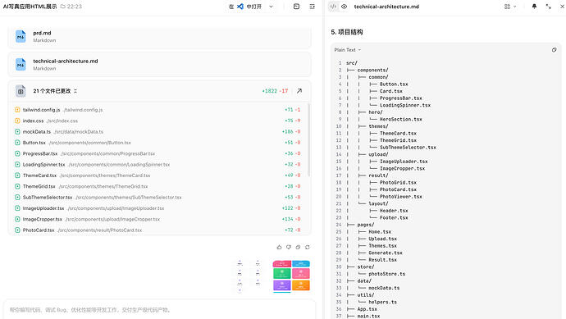Collapse the 21 changed files list
566x319 pixels.
(75, 91)
